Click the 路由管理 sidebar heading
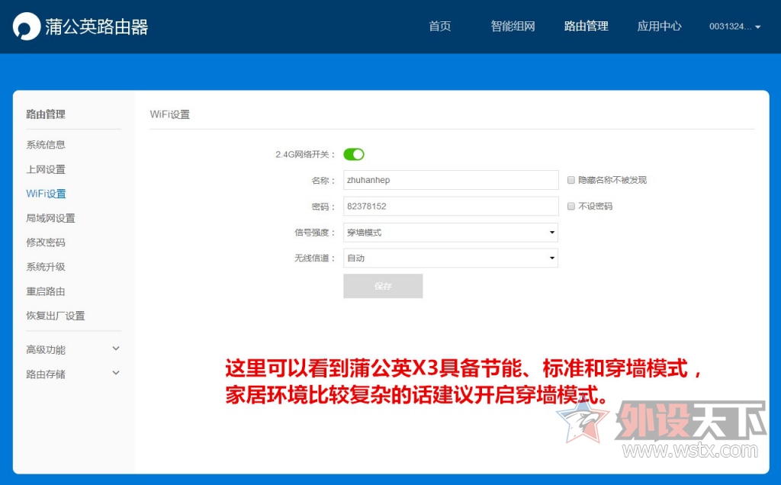Image resolution: width=781 pixels, height=485 pixels. tap(46, 114)
